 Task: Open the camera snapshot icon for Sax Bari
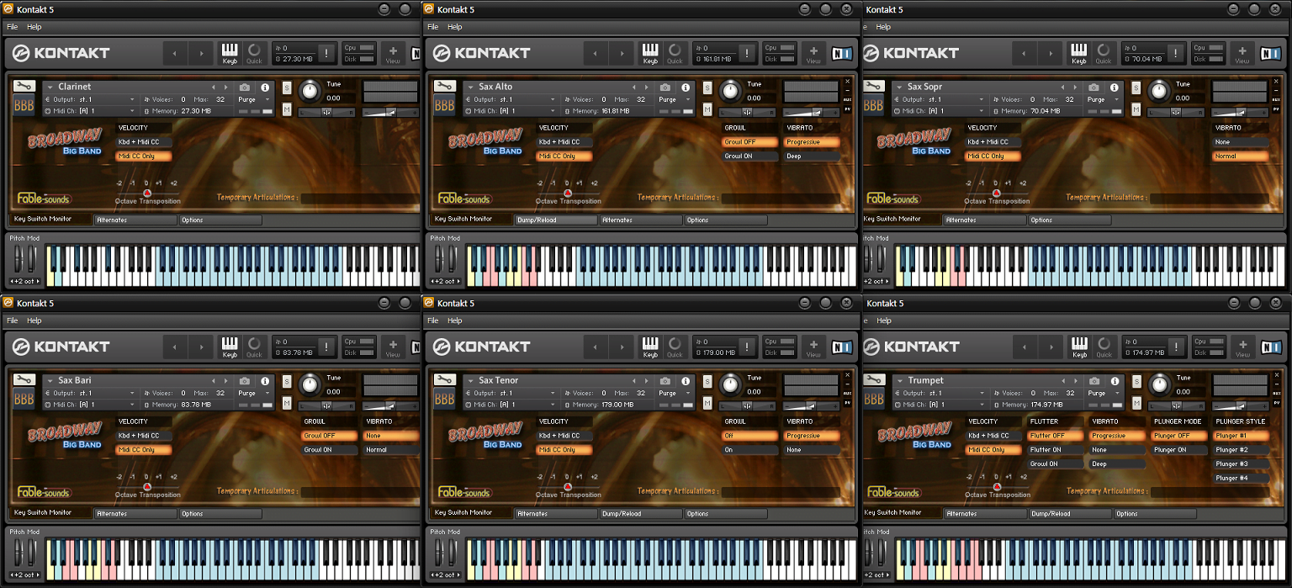(245, 381)
